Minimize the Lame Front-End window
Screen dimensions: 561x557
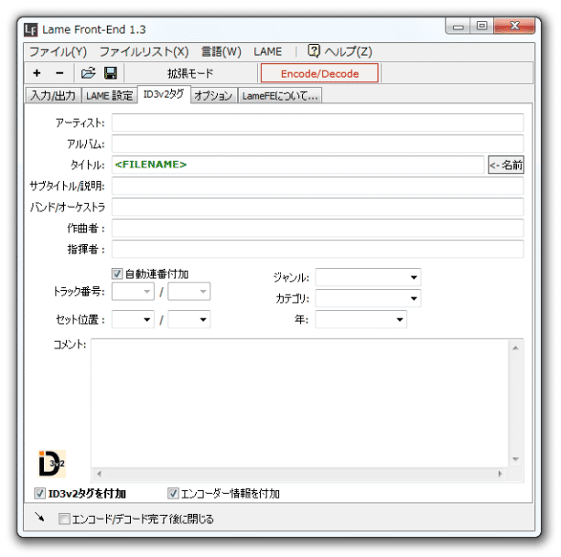pos(458,27)
